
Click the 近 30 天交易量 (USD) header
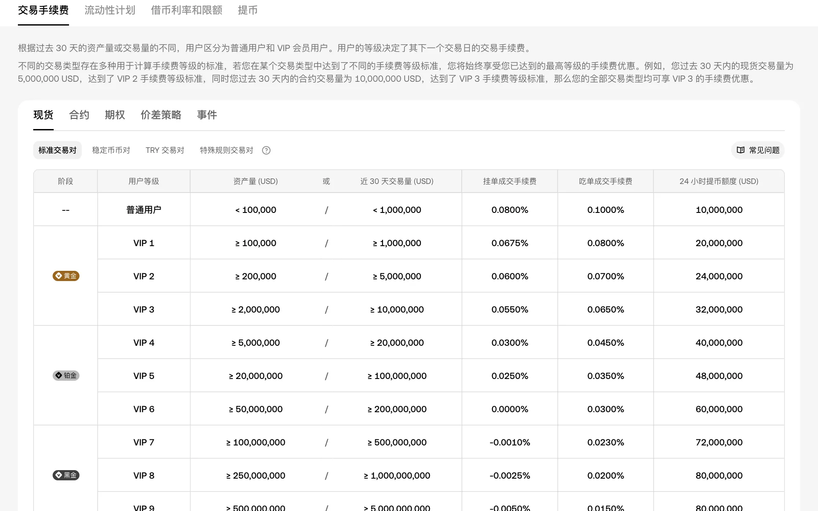(397, 181)
